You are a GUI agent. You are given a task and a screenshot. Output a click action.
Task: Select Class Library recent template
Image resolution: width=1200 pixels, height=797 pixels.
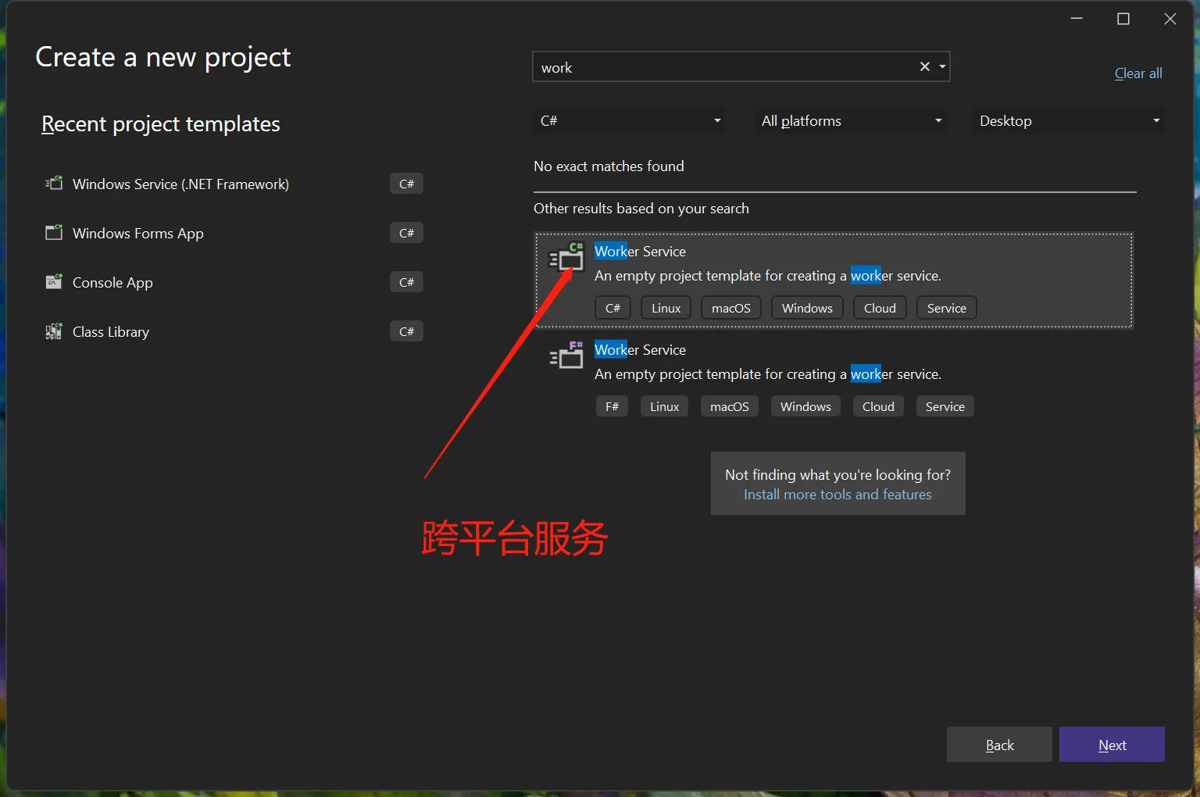(234, 331)
